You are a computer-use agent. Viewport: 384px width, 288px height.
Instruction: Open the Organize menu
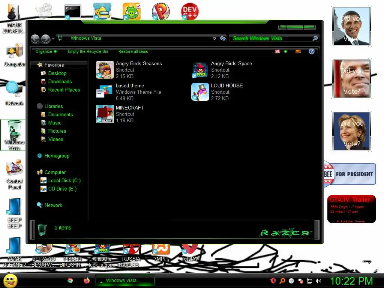pos(46,51)
